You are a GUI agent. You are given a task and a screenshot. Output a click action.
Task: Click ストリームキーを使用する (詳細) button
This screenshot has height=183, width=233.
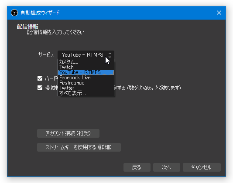pos(79,147)
